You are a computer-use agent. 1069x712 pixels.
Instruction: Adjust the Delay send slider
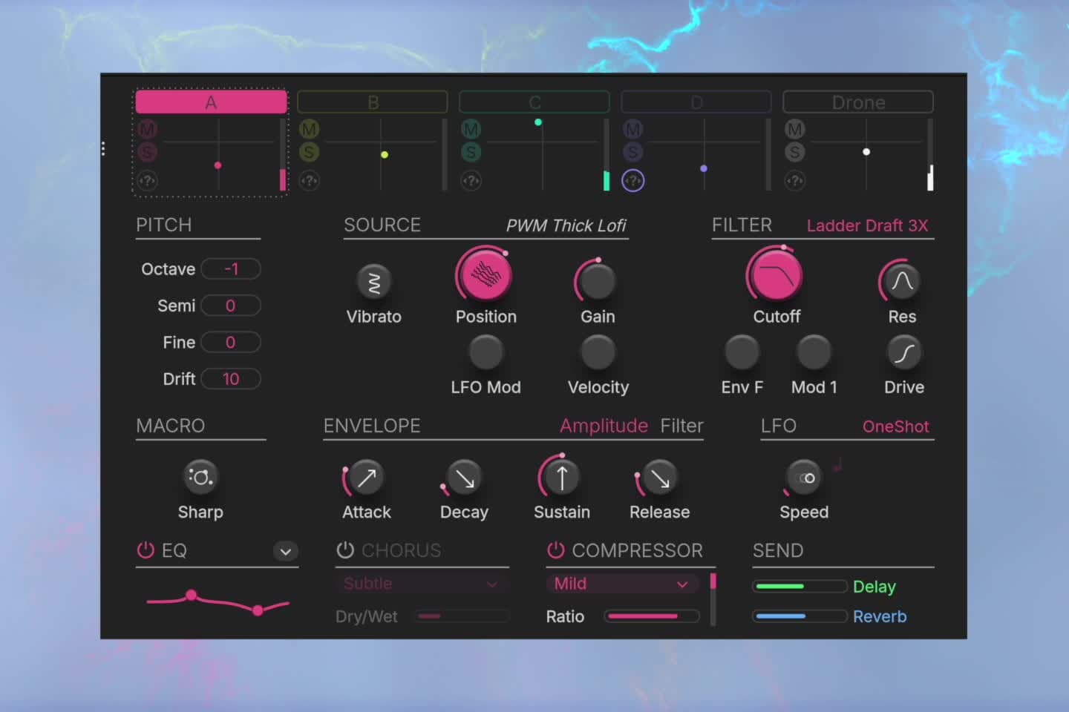(800, 587)
